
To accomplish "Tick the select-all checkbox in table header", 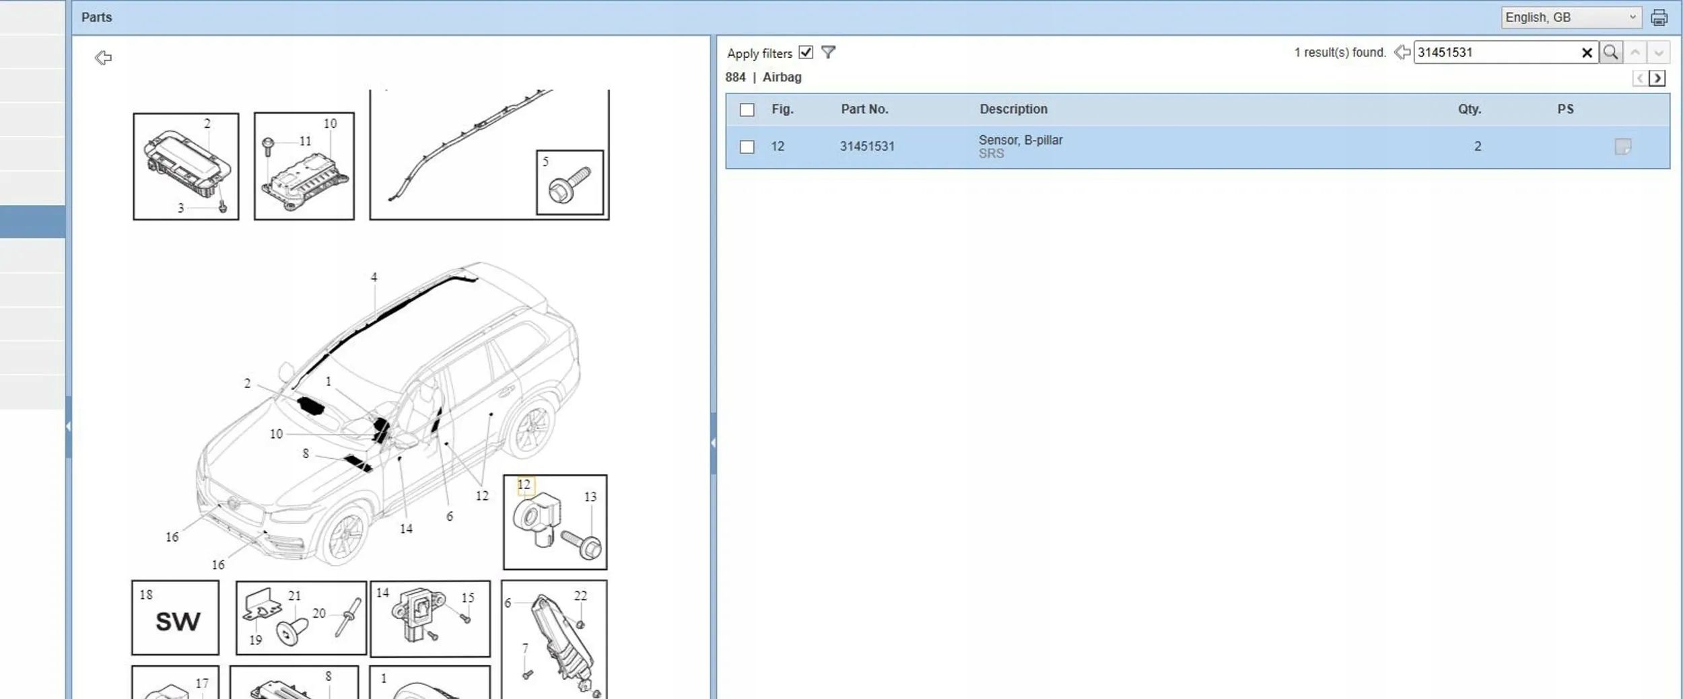I will point(747,110).
